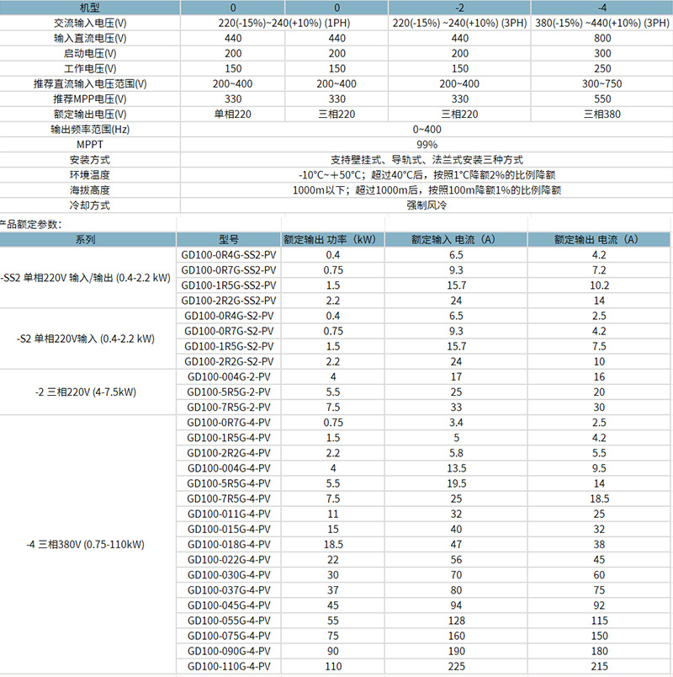
Task: Click model GD100-015G-4-PV
Action: pyautogui.click(x=229, y=529)
